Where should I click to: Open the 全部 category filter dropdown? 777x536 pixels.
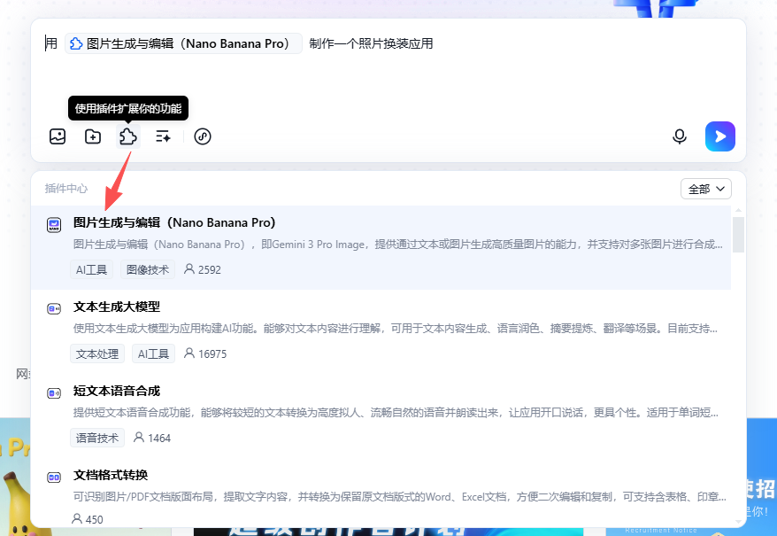(x=706, y=189)
